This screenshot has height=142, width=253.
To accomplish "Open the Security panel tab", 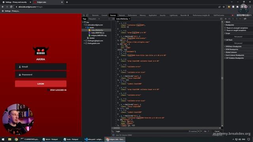I will point(162,15).
